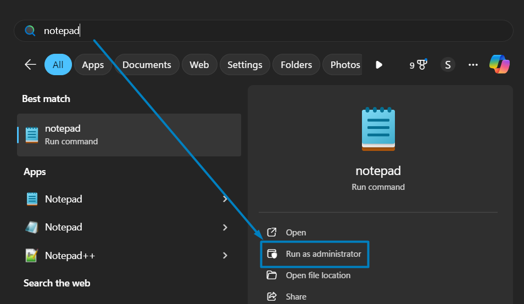This screenshot has height=304, width=524.
Task: Open the Notepad++ app icon
Action: pos(31,255)
